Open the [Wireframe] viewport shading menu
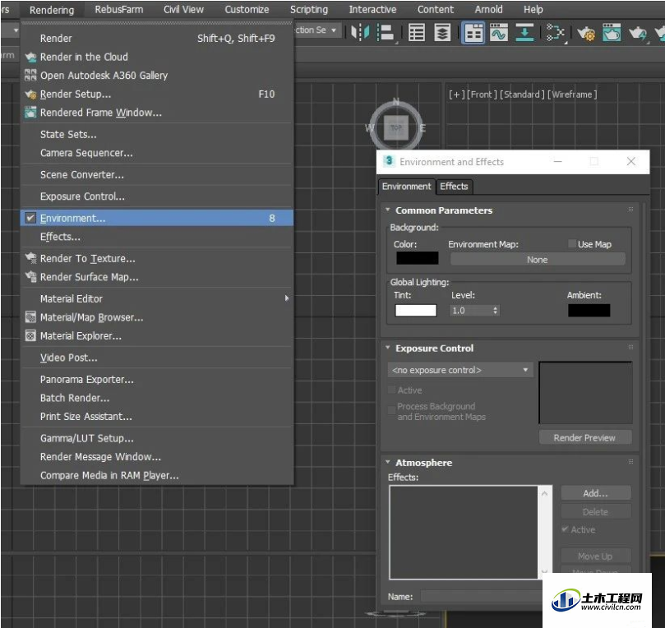 click(572, 95)
